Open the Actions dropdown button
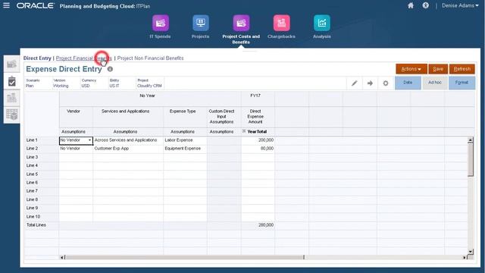 point(411,69)
